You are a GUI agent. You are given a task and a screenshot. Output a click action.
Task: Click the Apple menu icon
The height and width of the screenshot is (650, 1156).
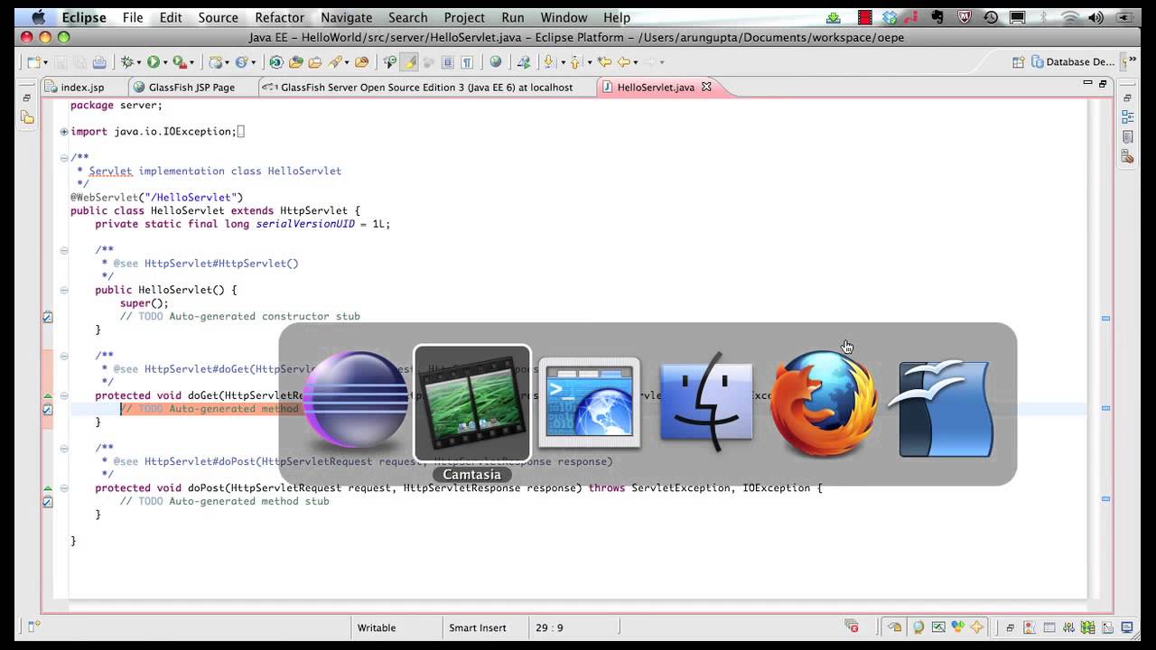[x=37, y=17]
